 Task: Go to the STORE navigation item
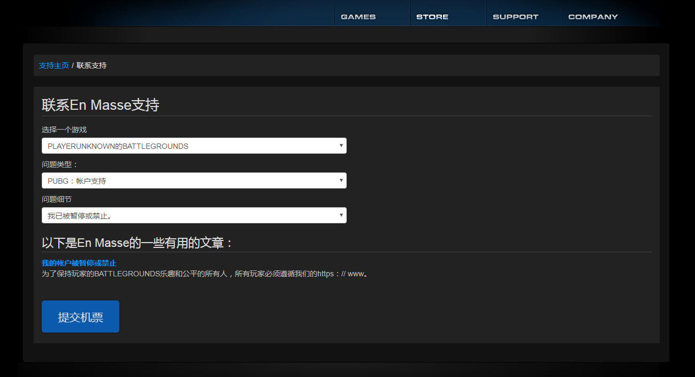[x=432, y=17]
